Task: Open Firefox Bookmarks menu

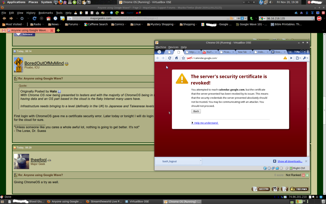Action: point(46,13)
